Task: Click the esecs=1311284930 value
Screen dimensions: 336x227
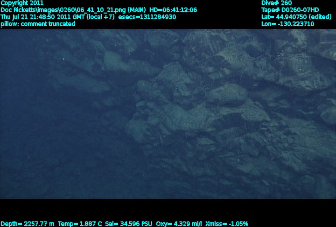Action: pos(147,17)
